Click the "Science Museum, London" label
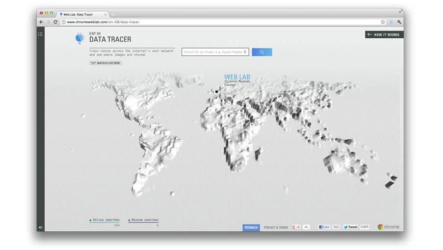 237,83
